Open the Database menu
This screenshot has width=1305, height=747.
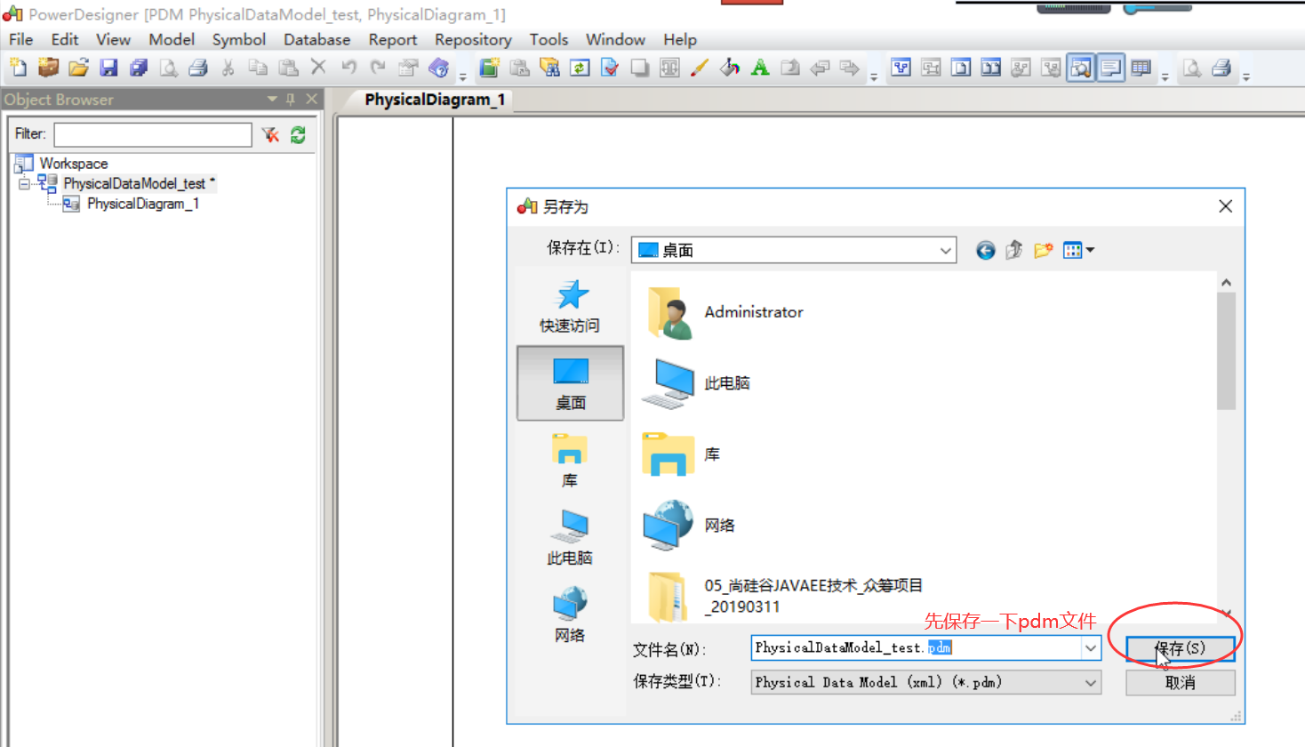316,40
